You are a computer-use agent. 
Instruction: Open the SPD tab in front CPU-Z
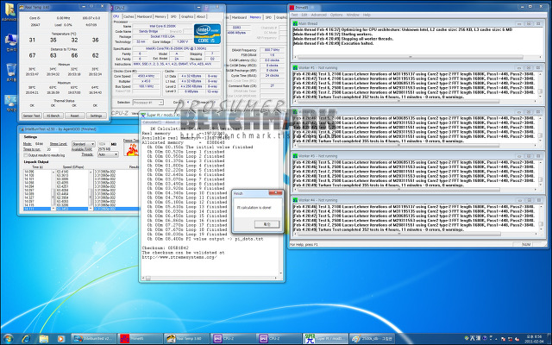click(173, 16)
